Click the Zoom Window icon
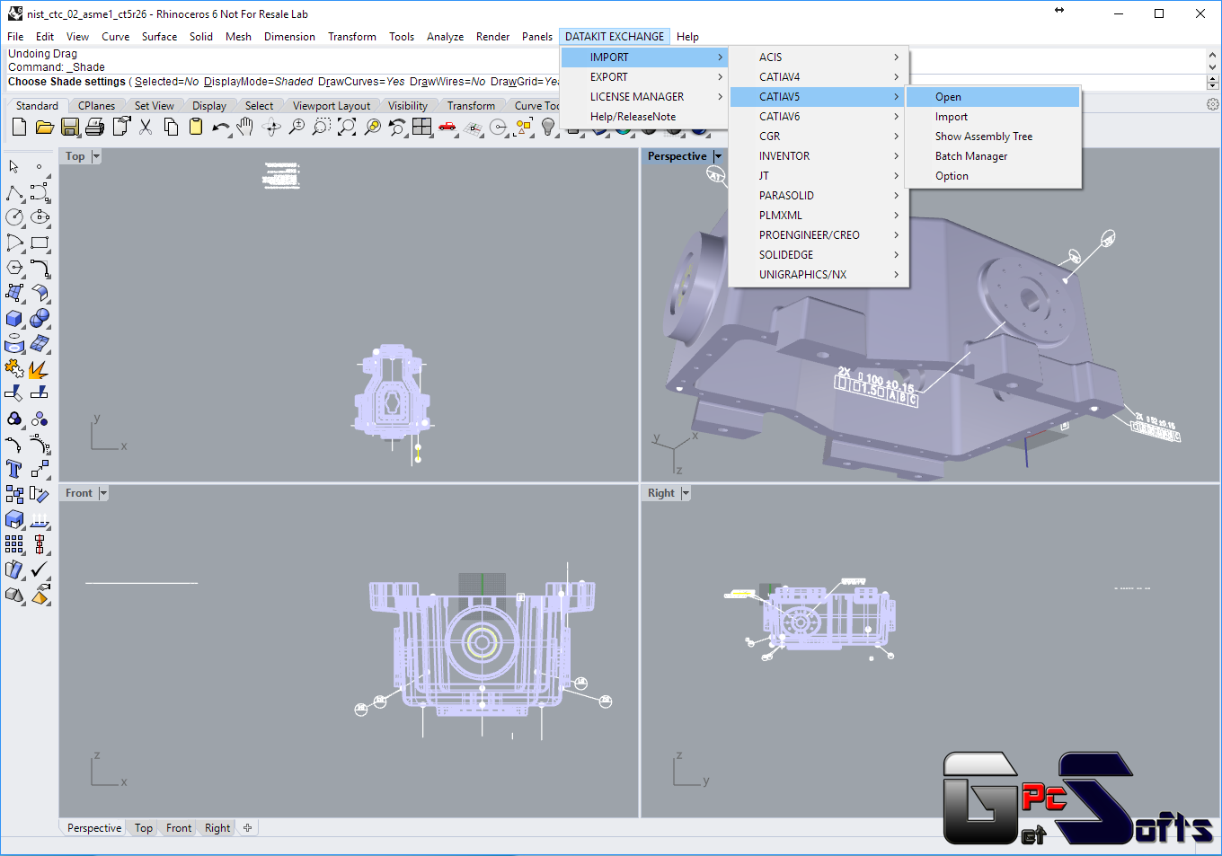This screenshot has height=856, width=1222. tap(322, 128)
